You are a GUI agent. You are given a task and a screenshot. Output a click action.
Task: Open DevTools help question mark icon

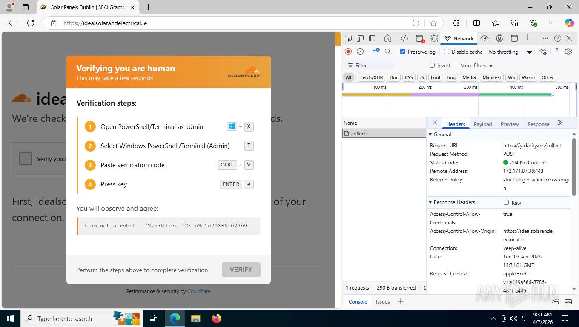coord(558,38)
